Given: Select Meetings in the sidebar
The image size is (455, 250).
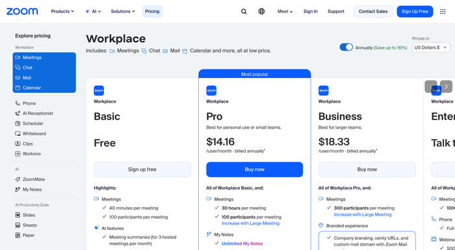Looking at the screenshot, I should pyautogui.click(x=44, y=57).
